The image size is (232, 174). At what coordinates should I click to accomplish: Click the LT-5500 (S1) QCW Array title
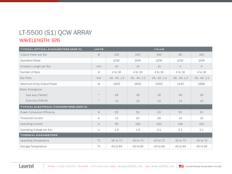55,33
